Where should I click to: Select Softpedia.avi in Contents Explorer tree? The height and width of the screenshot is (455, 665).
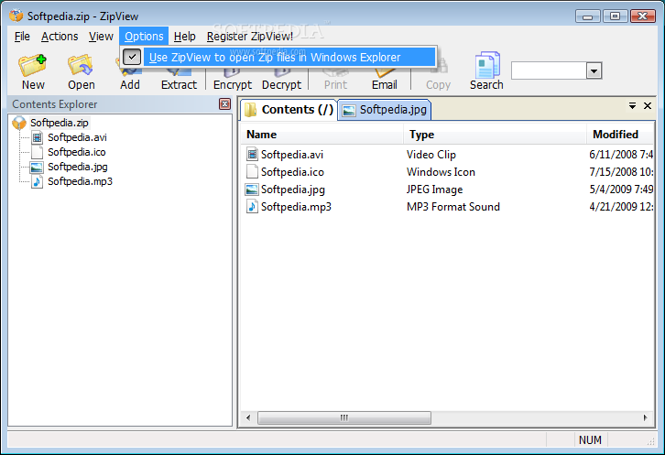[x=77, y=137]
